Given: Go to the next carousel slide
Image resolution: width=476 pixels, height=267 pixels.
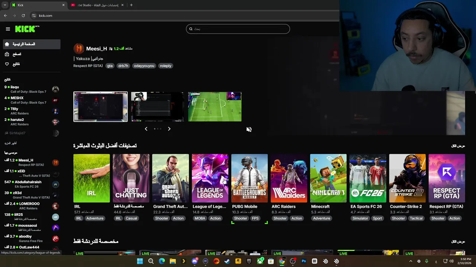Looking at the screenshot, I should (x=169, y=129).
